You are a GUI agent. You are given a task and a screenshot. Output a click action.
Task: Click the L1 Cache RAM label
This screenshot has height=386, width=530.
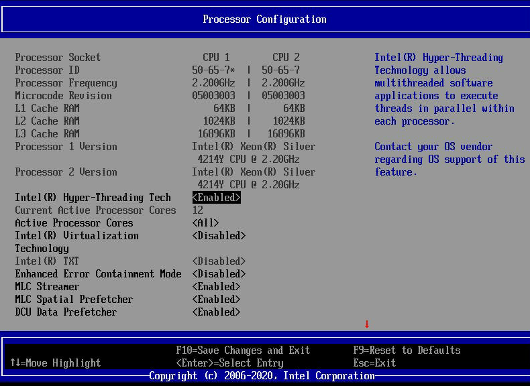pos(47,108)
